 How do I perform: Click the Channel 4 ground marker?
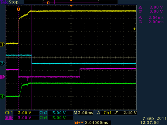point(2,96)
